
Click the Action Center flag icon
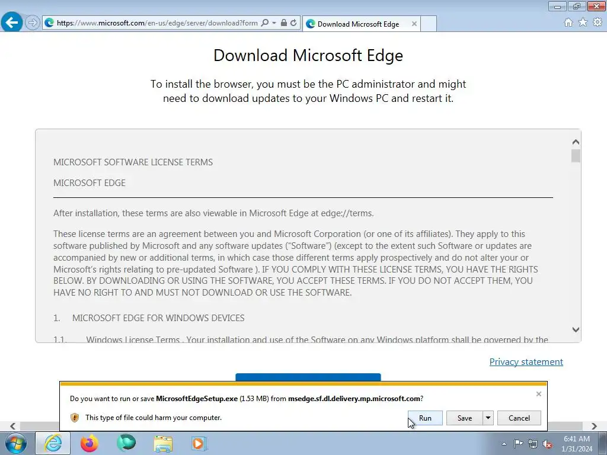(x=518, y=444)
